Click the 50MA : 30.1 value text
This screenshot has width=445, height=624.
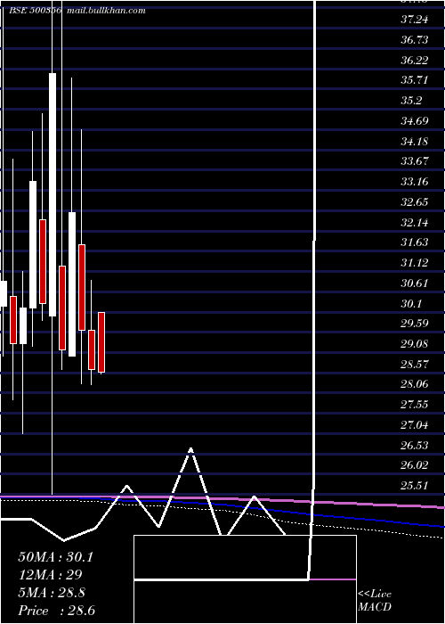click(55, 557)
